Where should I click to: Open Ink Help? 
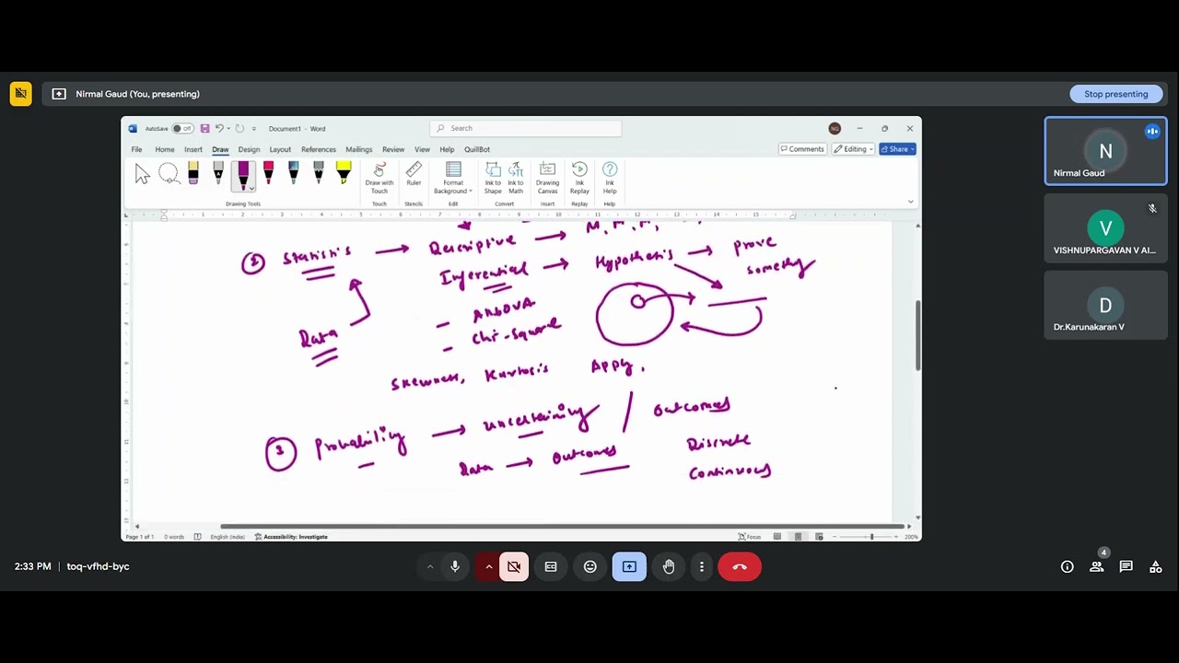point(610,178)
